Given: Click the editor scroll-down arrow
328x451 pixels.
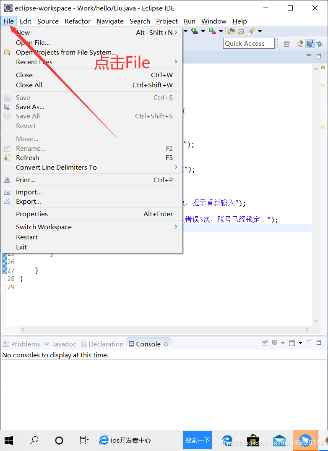Looking at the screenshot, I should (316, 321).
